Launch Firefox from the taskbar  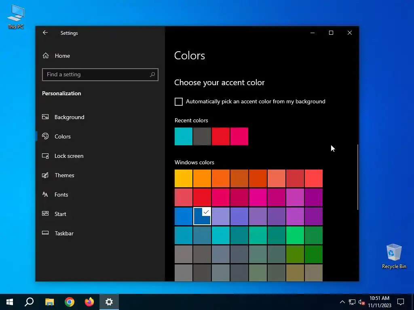point(89,302)
